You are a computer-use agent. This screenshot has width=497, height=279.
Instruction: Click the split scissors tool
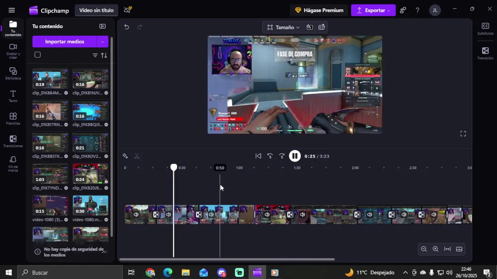click(x=137, y=156)
